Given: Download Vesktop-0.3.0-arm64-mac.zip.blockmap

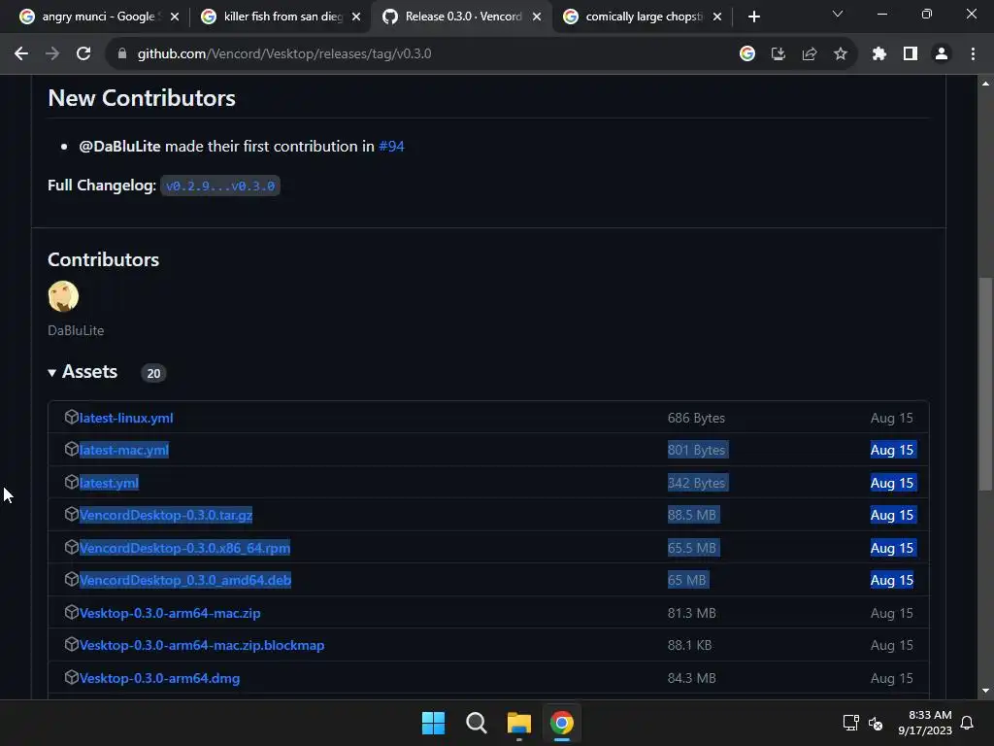Looking at the screenshot, I should [x=202, y=646].
